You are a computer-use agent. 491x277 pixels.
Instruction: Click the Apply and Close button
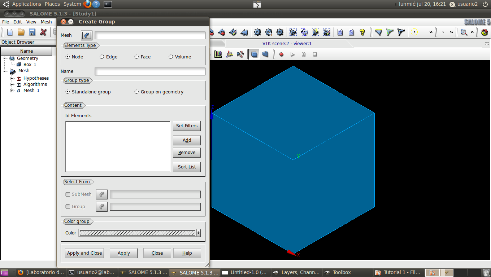84,253
